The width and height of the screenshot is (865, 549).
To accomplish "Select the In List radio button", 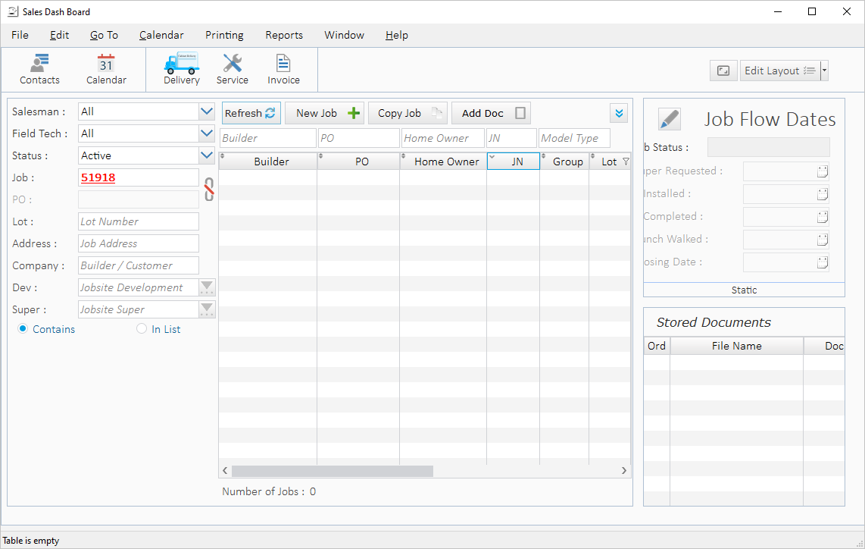I will click(x=142, y=329).
